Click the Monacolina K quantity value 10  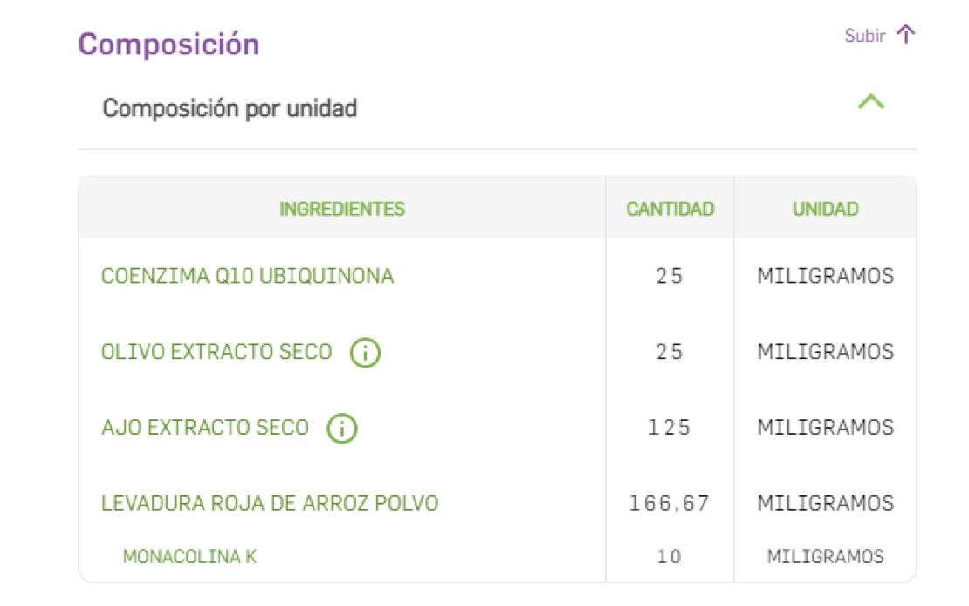[670, 556]
